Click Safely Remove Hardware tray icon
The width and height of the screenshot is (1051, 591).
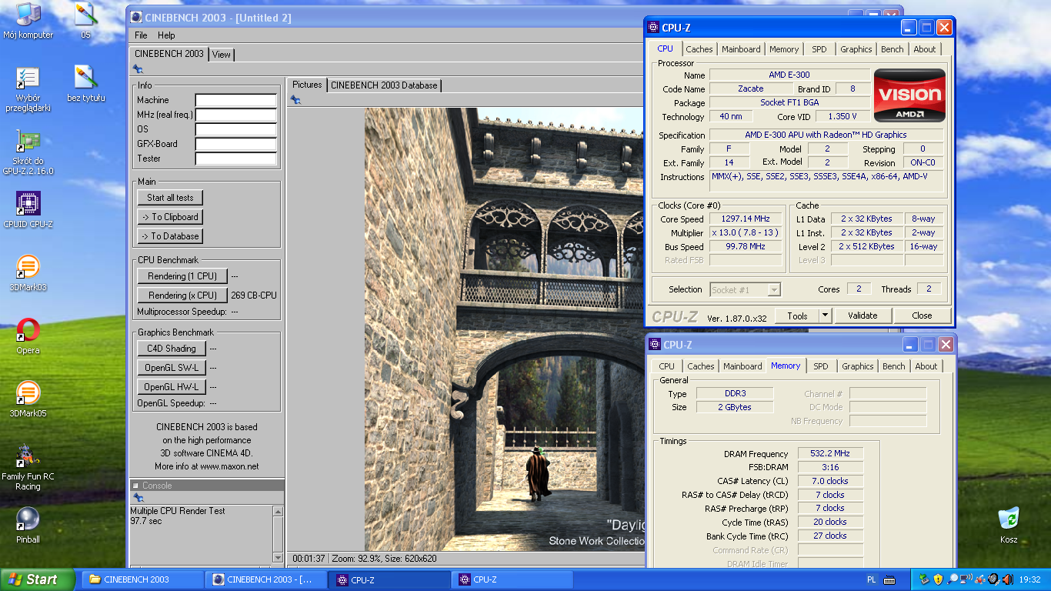point(925,579)
